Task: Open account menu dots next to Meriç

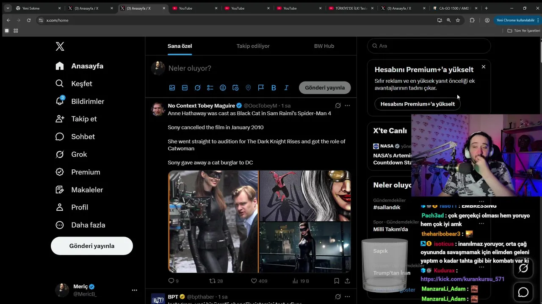Action: [134, 290]
